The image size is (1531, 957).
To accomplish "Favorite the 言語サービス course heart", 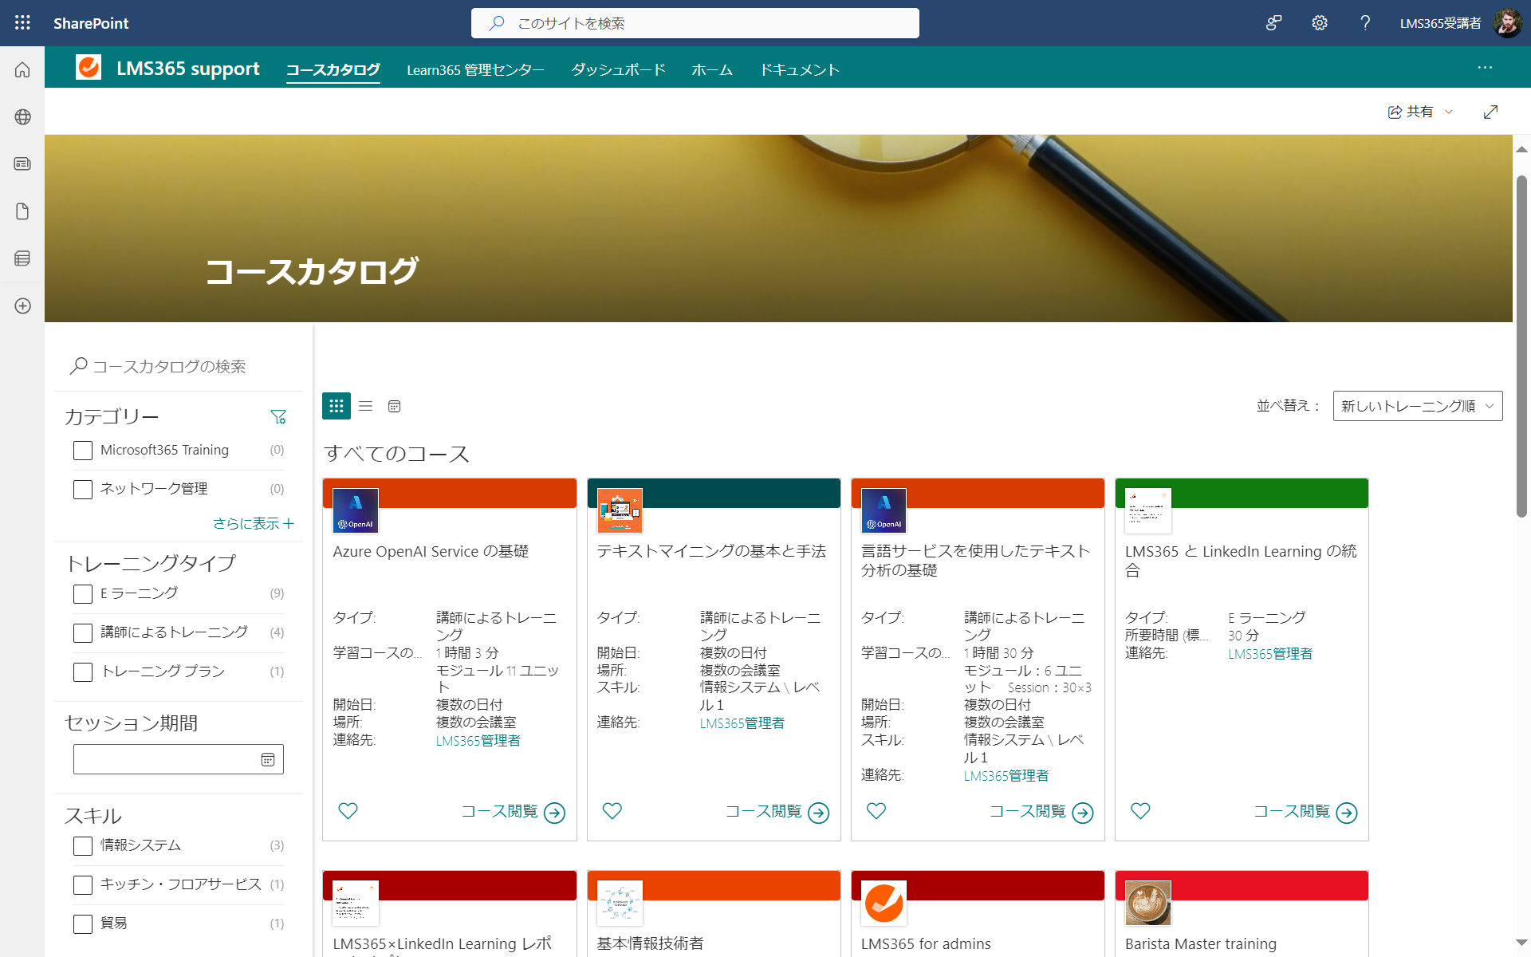I will coord(876,811).
